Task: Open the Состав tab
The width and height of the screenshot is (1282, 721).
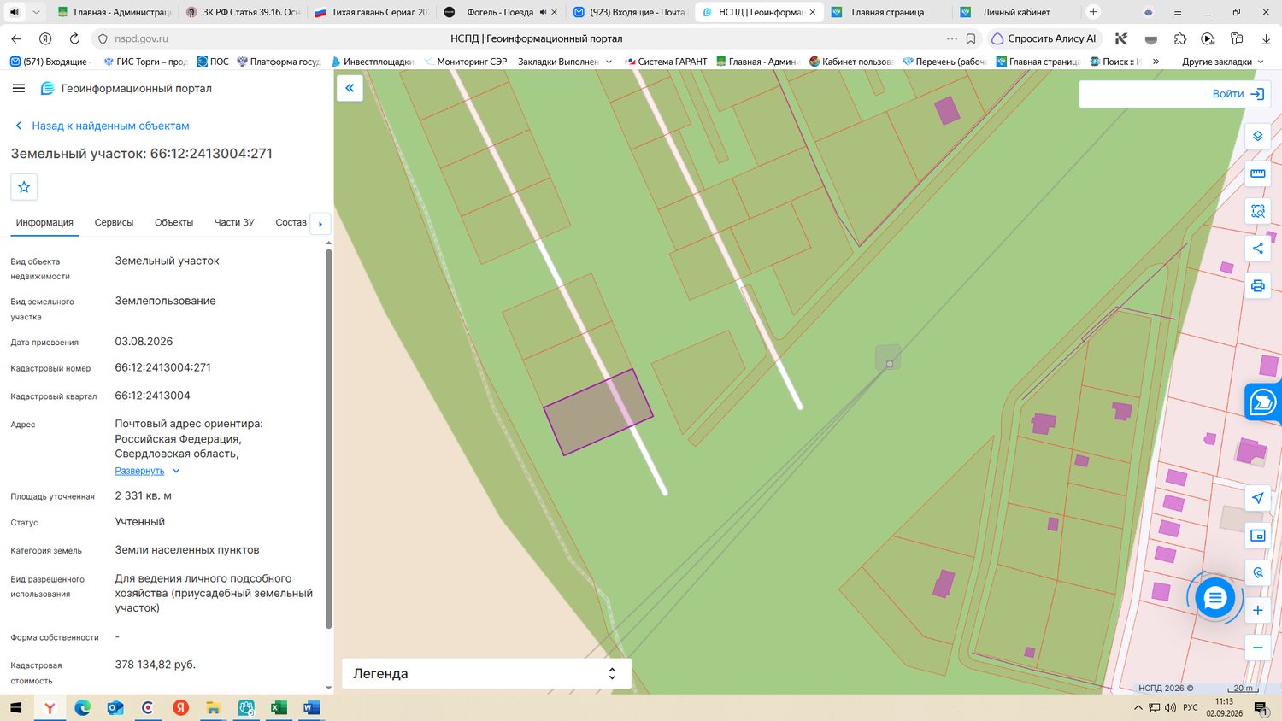Action: 291,222
